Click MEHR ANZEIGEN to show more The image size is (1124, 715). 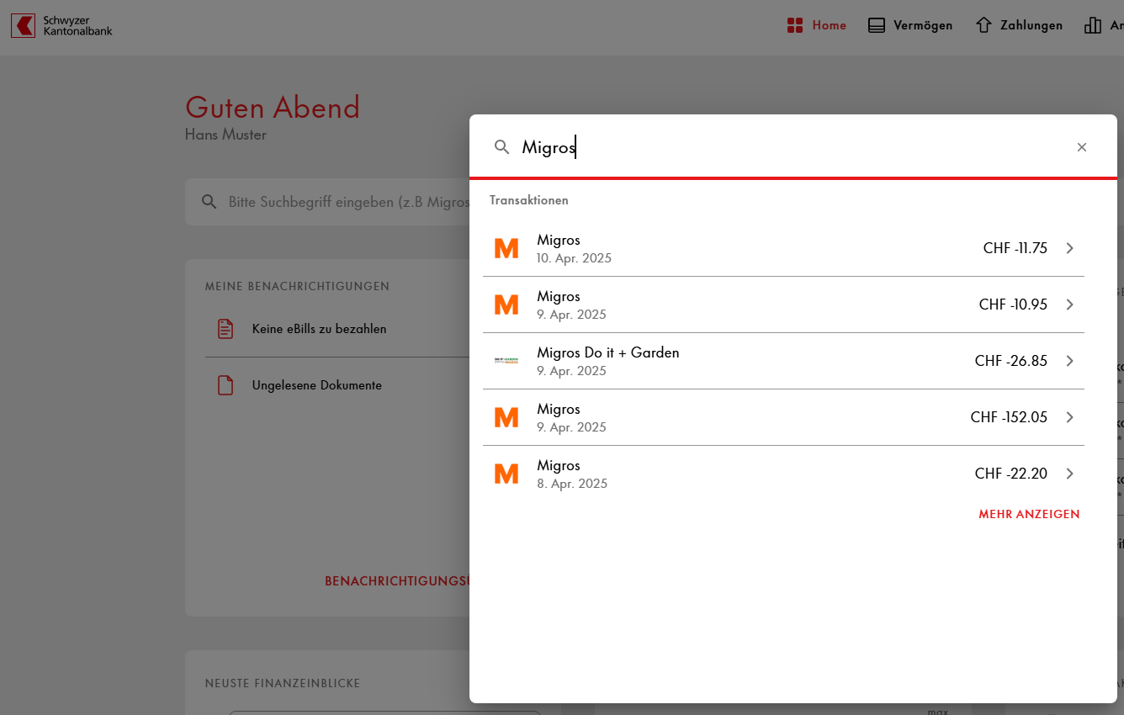pyautogui.click(x=1029, y=514)
